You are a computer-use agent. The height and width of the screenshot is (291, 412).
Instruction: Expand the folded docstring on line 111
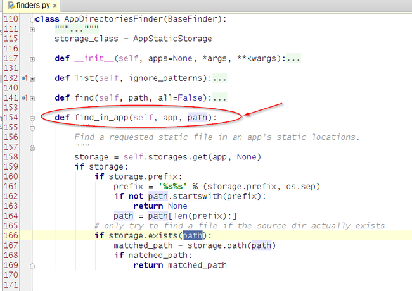click(x=32, y=30)
